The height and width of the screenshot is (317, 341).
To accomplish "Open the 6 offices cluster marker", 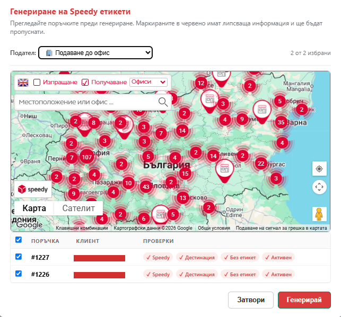I will tap(144, 218).
